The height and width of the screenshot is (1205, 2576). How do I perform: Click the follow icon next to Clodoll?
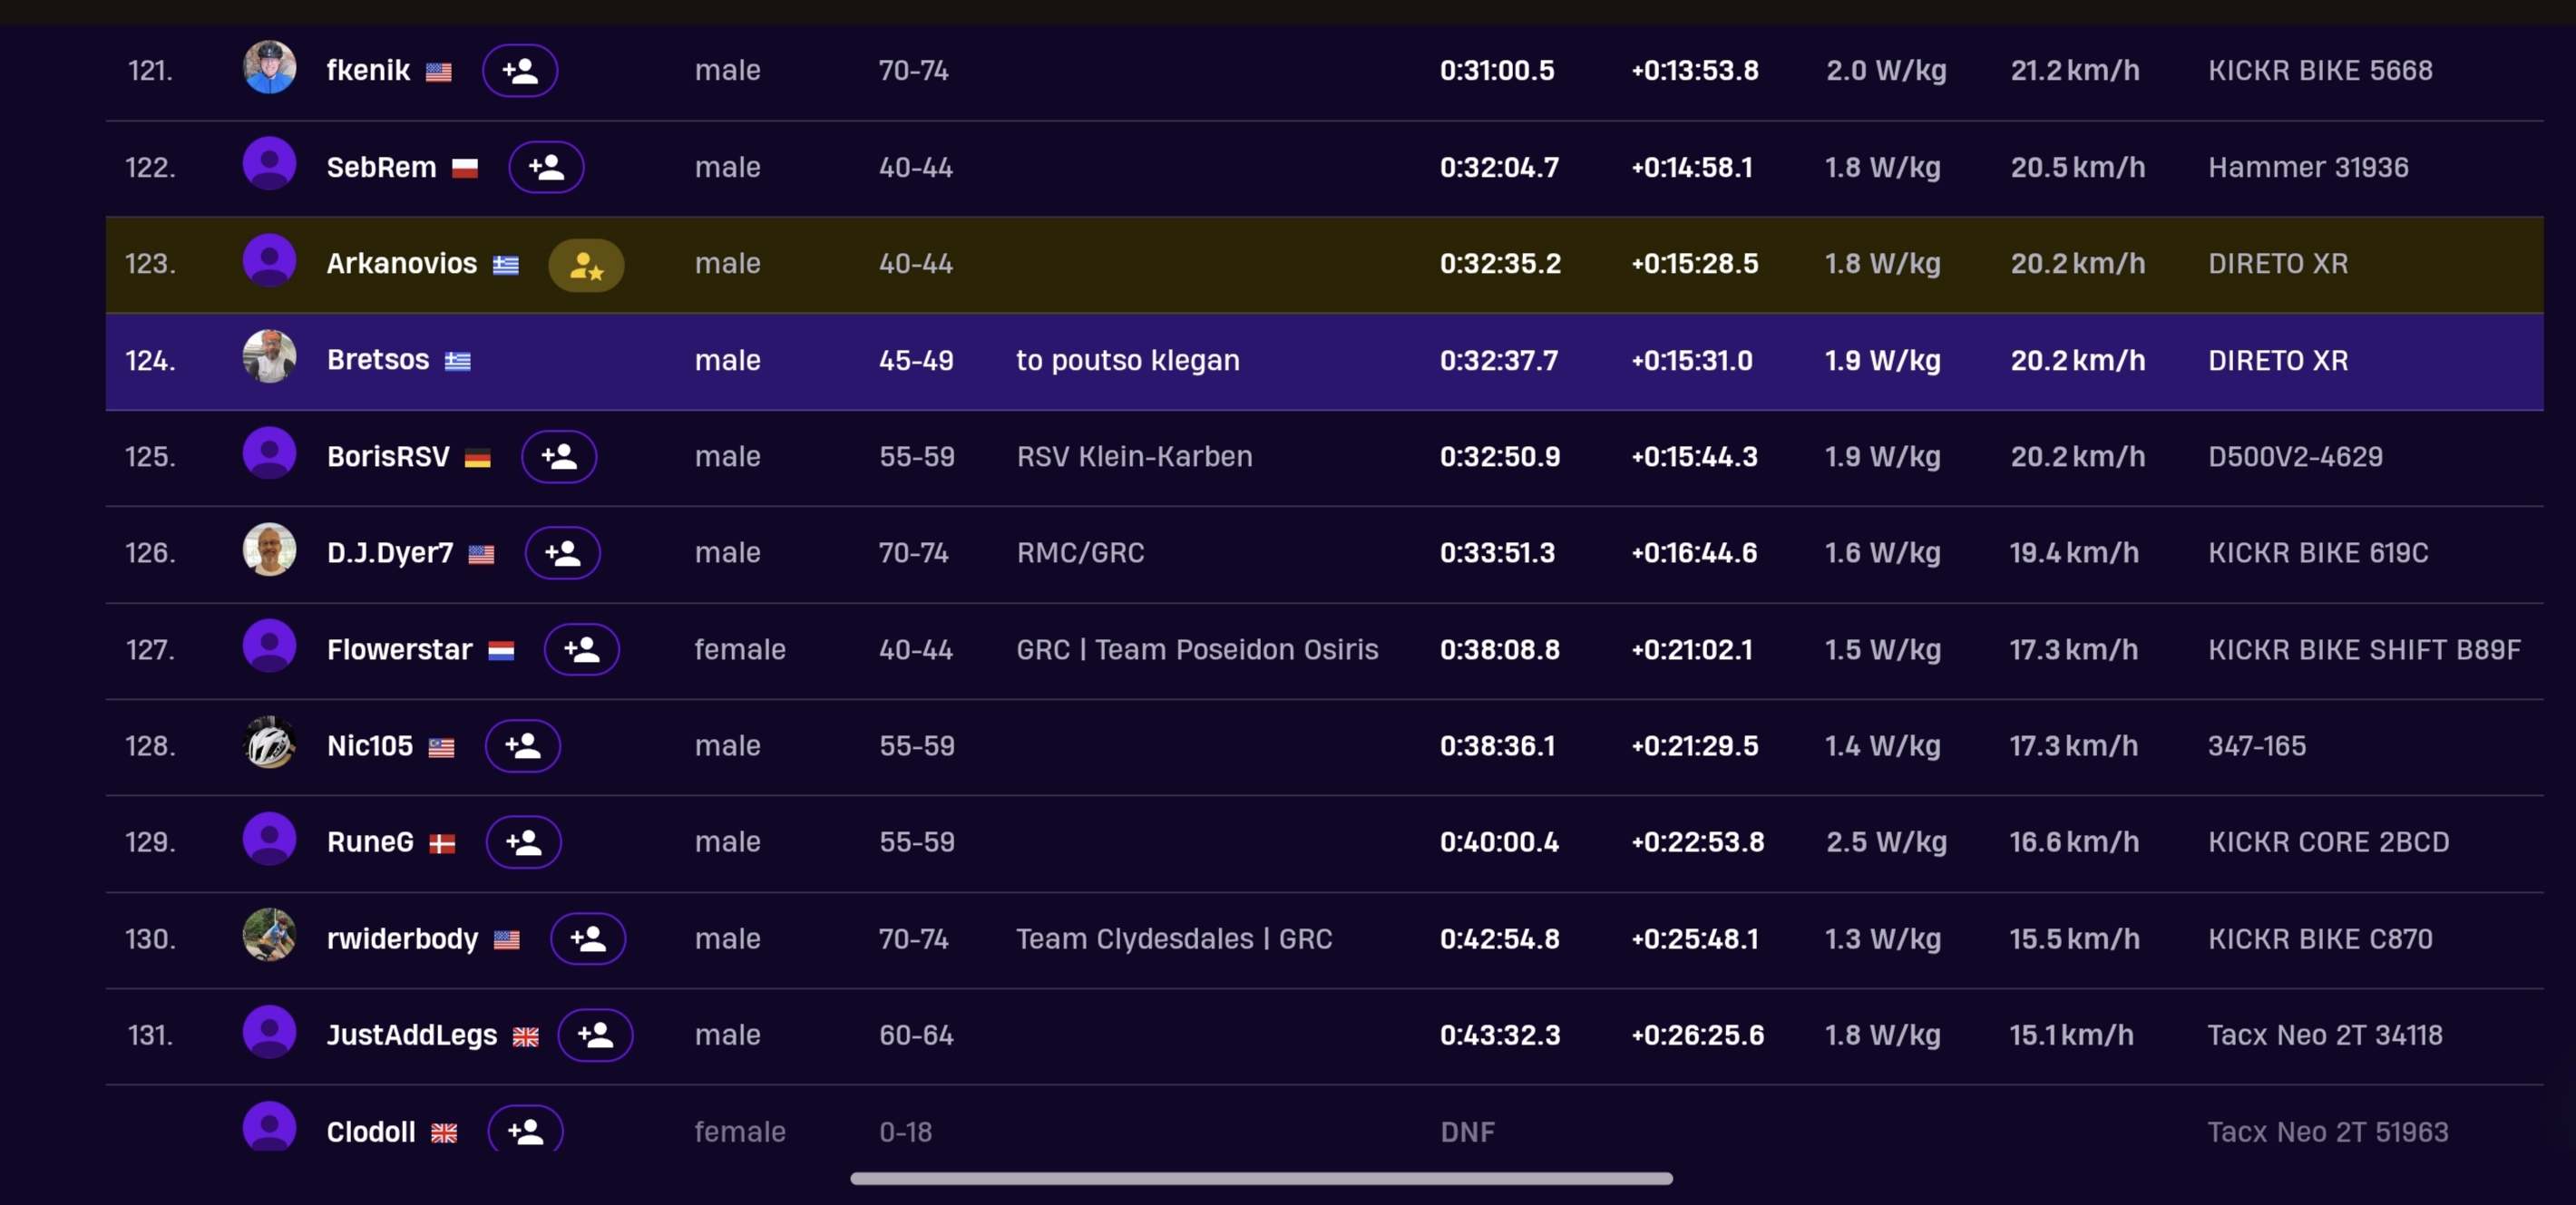click(525, 1131)
